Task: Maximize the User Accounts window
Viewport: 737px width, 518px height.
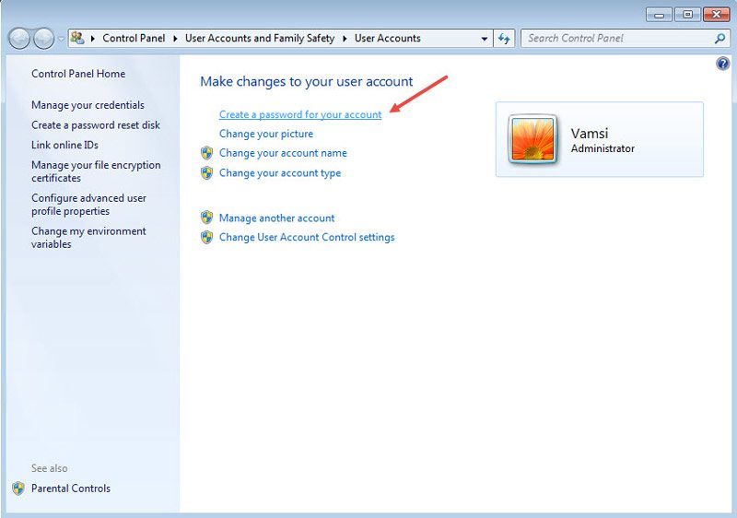Action: click(x=687, y=15)
